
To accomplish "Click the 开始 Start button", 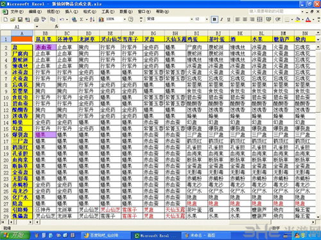I will point(15,235).
